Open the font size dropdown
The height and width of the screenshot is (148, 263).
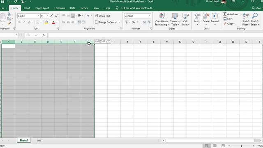click(x=48, y=16)
